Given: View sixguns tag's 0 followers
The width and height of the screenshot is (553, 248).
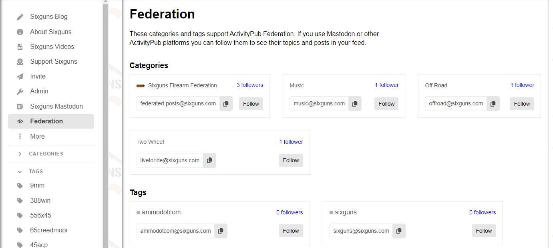Looking at the screenshot, I should click(x=483, y=212).
